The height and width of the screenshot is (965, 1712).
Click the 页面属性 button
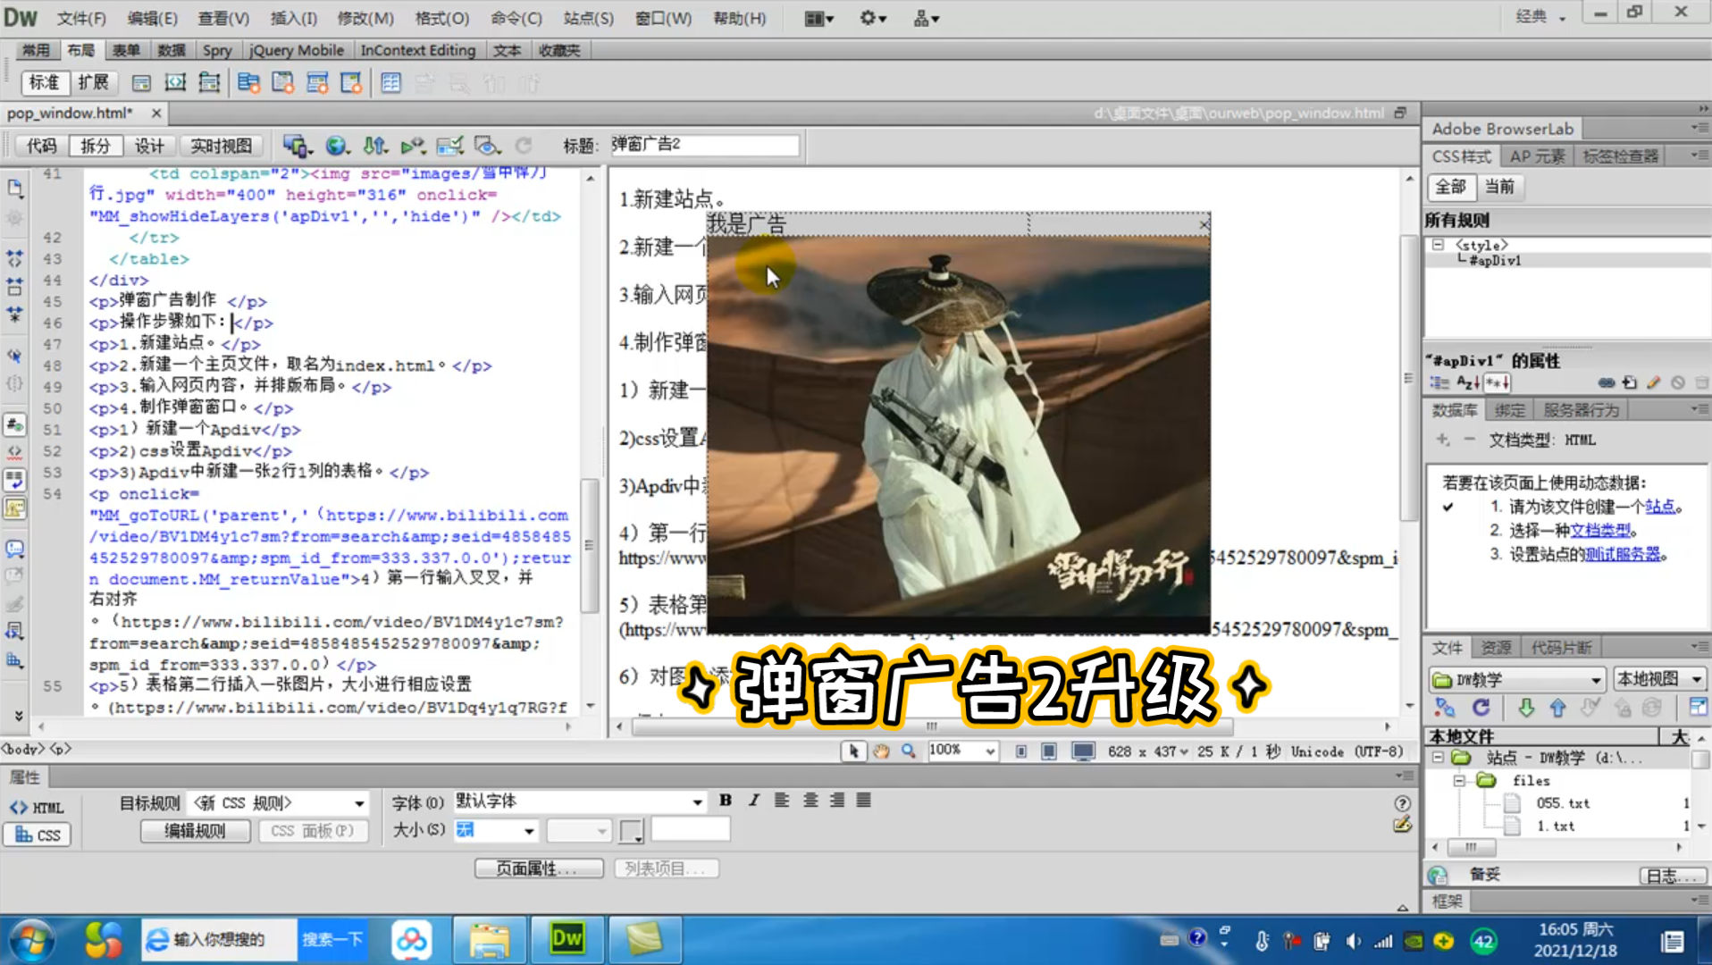pos(538,868)
